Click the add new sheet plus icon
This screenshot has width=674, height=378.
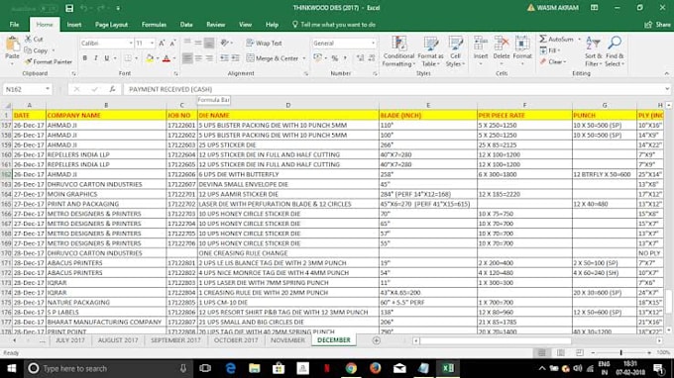(376, 340)
